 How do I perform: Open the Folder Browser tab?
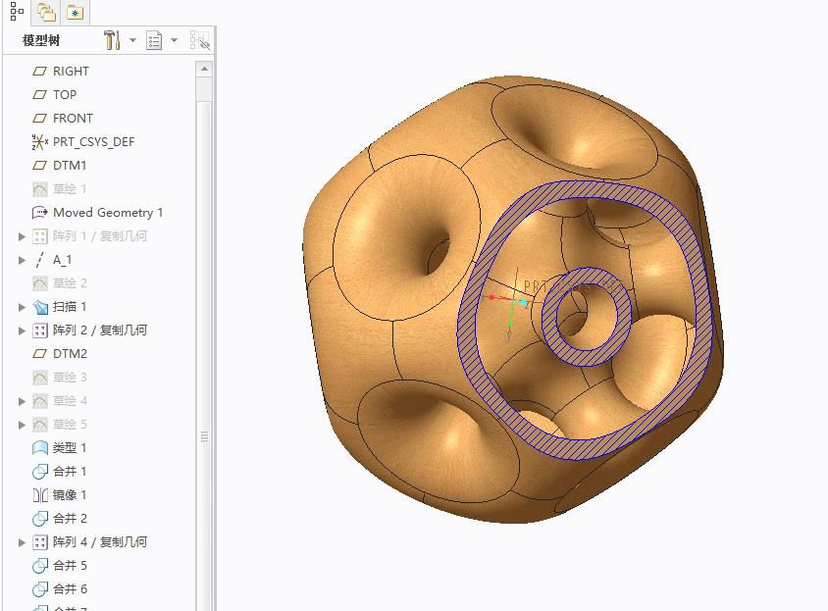pyautogui.click(x=45, y=13)
